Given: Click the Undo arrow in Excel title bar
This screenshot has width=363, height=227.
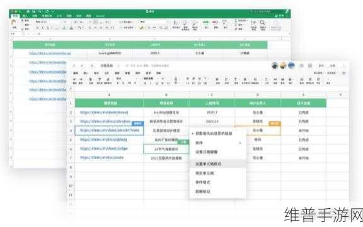Looking at the screenshot, I should (40, 11).
